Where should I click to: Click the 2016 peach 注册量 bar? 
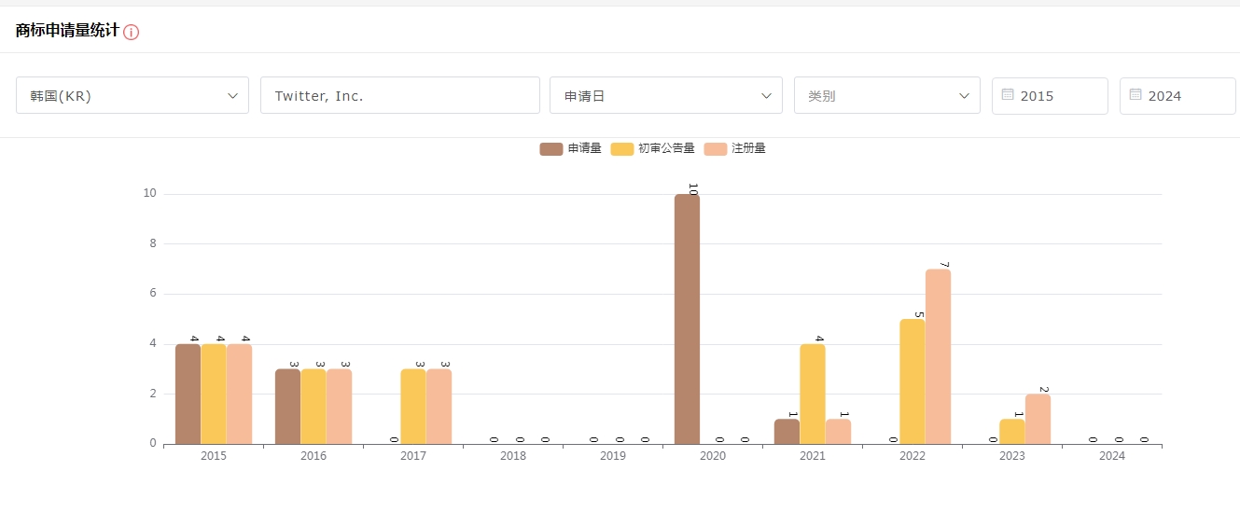tap(339, 407)
